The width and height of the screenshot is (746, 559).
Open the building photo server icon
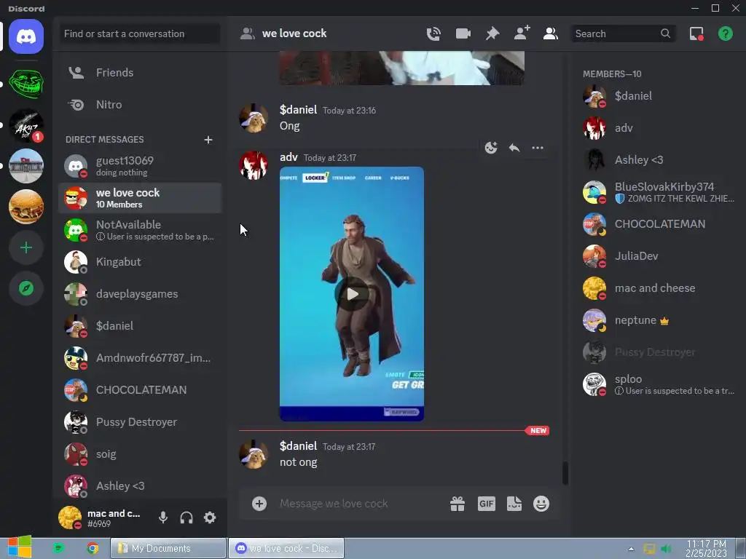point(26,166)
